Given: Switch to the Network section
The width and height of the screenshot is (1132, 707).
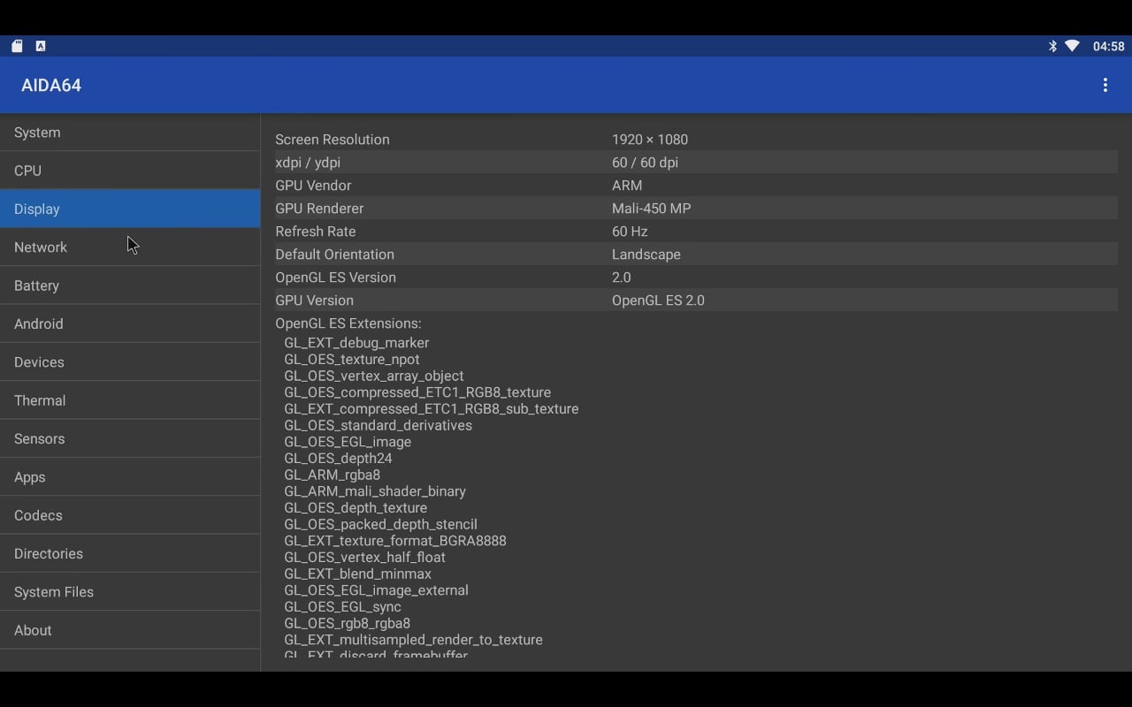Looking at the screenshot, I should click(130, 247).
